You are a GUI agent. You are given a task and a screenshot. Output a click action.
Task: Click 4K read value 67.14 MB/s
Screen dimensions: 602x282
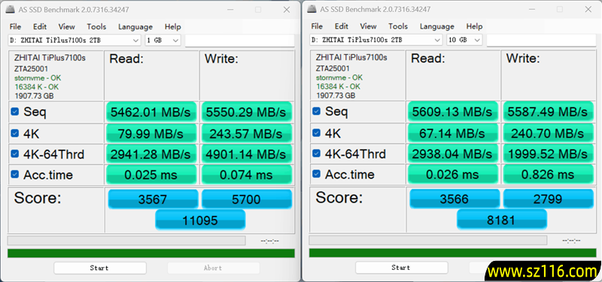point(453,133)
